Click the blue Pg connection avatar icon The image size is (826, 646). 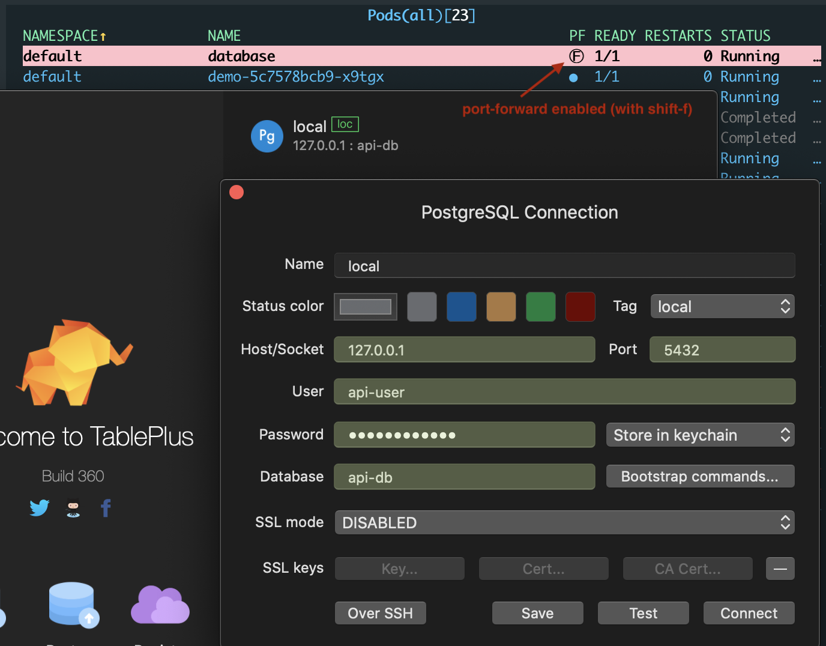tap(267, 136)
